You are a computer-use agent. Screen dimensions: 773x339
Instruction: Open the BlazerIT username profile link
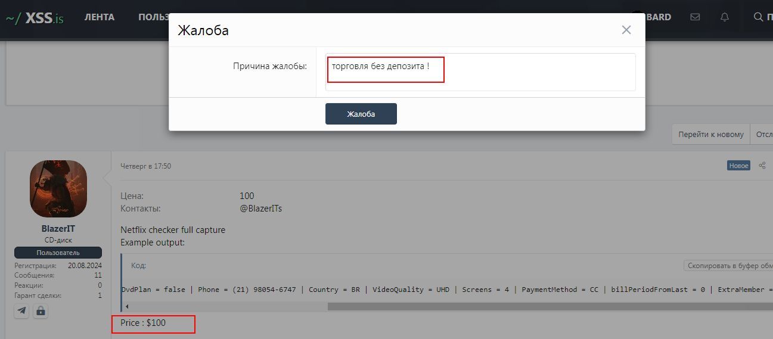click(58, 229)
